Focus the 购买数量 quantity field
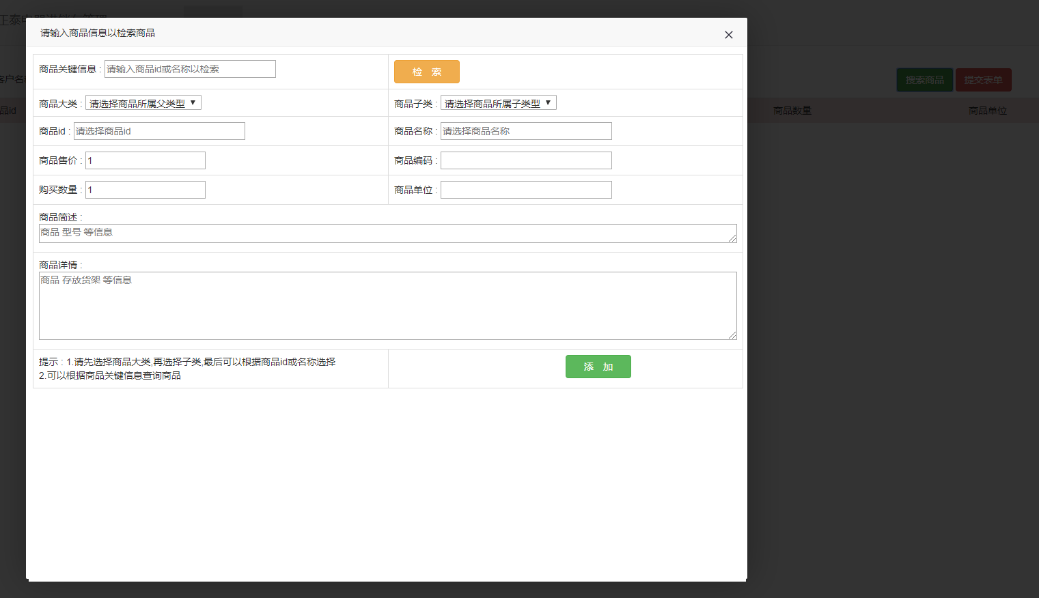1039x598 pixels. 146,190
